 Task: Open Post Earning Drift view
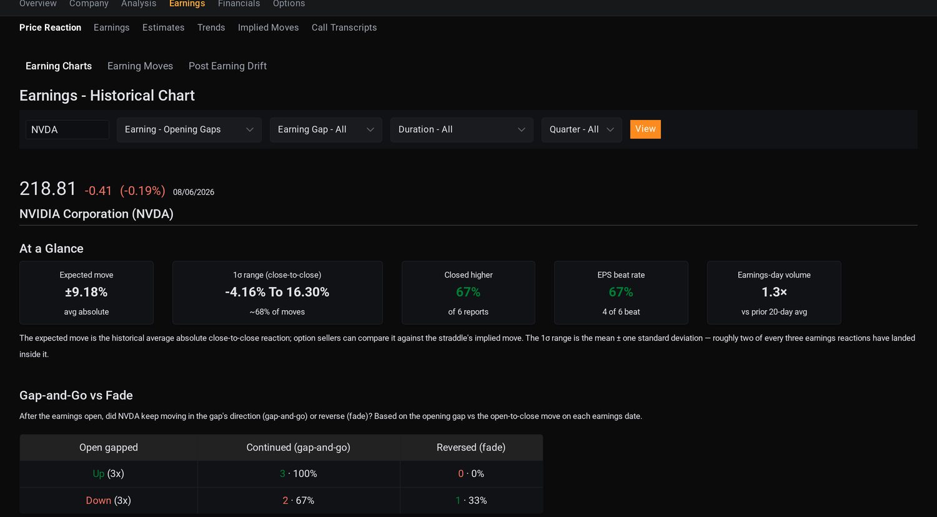pos(227,66)
